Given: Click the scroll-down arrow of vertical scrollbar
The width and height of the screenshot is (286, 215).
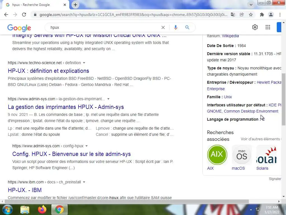Looking at the screenshot, I should point(283,197).
